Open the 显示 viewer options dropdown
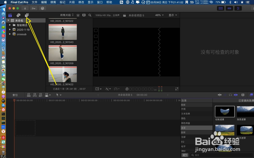The width and height of the screenshot is (254, 158). 173,15
